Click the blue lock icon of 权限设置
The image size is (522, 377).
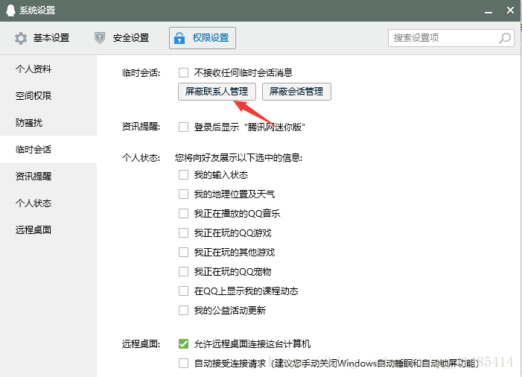coord(179,38)
